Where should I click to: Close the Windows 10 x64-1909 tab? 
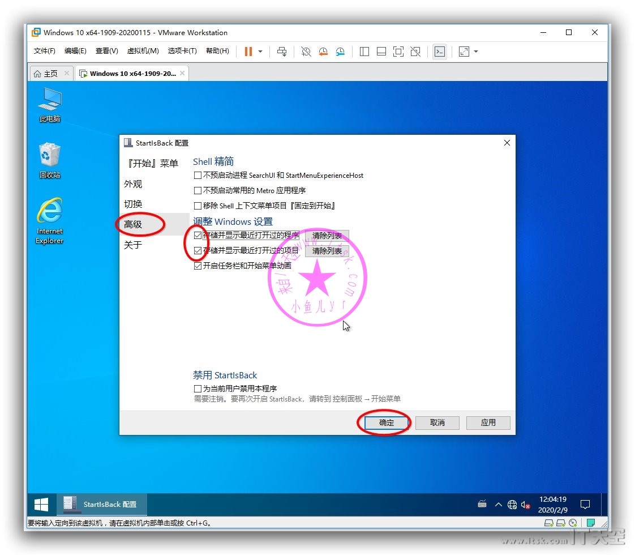[x=182, y=73]
